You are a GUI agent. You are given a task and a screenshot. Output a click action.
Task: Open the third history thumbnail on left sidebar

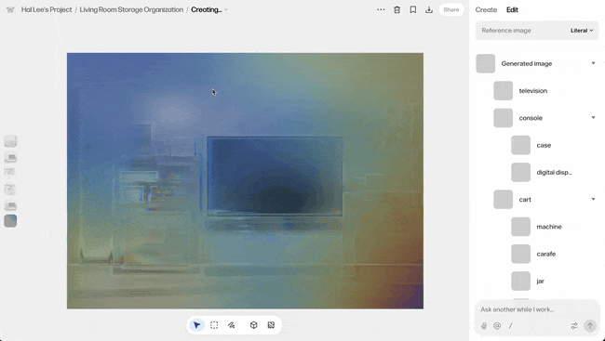pyautogui.click(x=10, y=172)
